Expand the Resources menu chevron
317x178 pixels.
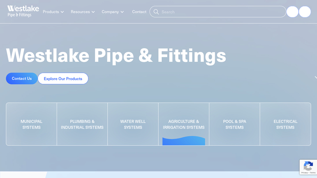[x=93, y=12]
